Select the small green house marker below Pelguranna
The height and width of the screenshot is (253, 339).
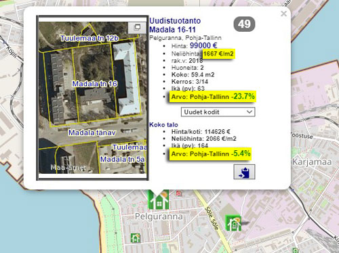(x=136, y=238)
